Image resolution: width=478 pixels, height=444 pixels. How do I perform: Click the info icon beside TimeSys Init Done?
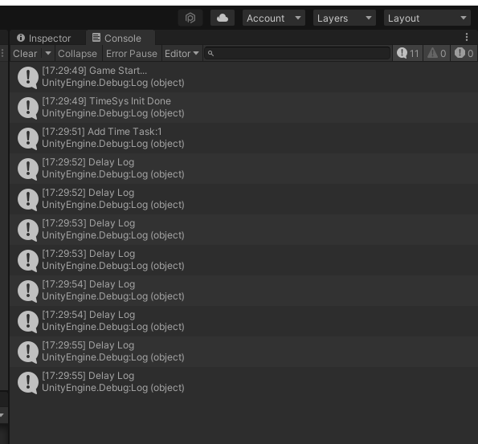[28, 108]
